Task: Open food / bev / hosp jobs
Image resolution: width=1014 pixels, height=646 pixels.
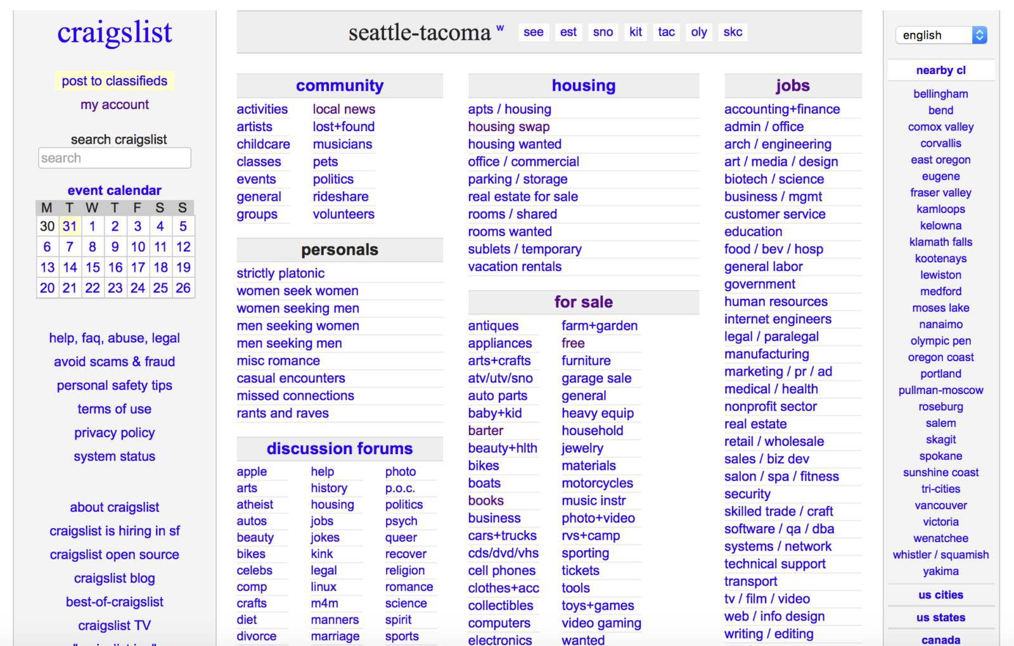Action: click(774, 250)
